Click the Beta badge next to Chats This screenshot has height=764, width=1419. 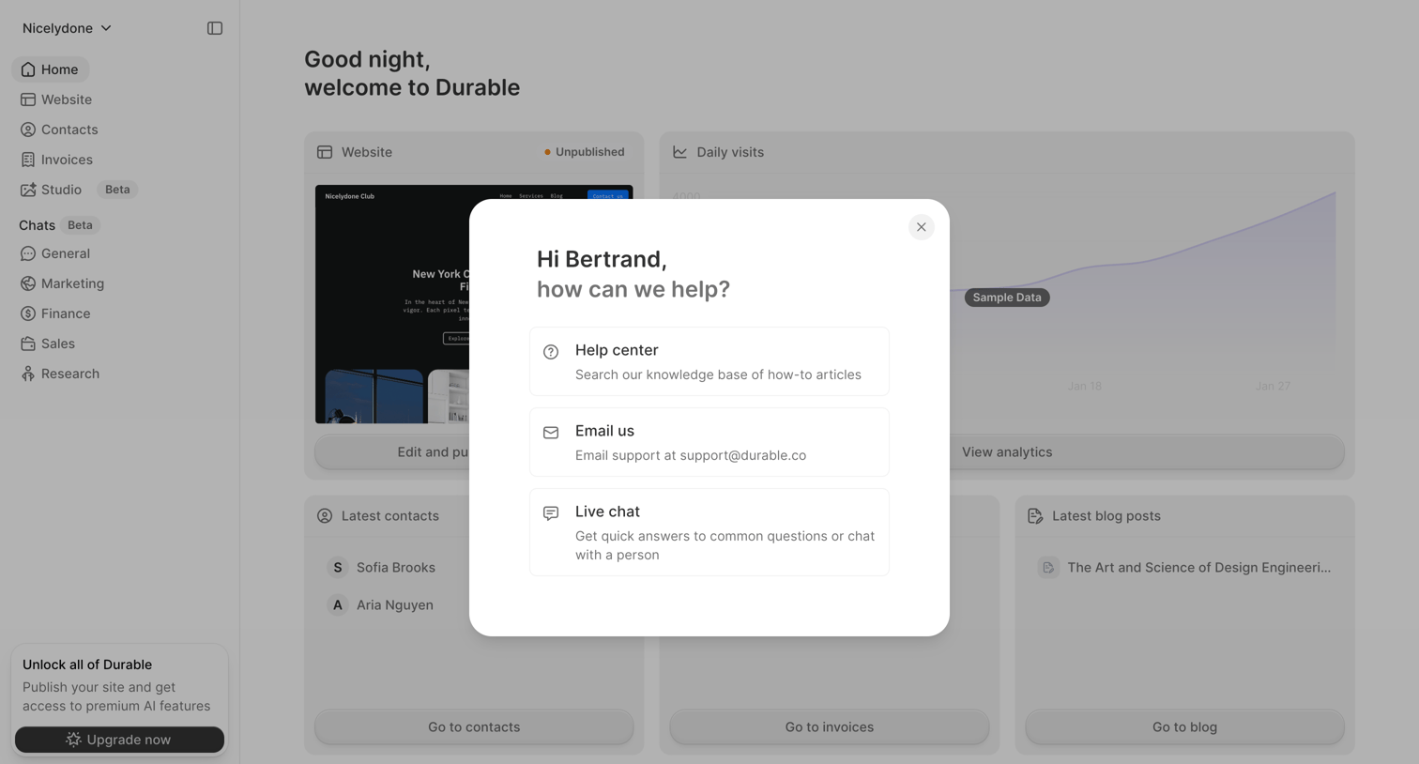(x=80, y=225)
